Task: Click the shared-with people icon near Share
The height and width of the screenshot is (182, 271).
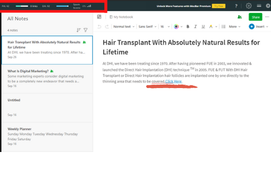Action: [x=239, y=17]
